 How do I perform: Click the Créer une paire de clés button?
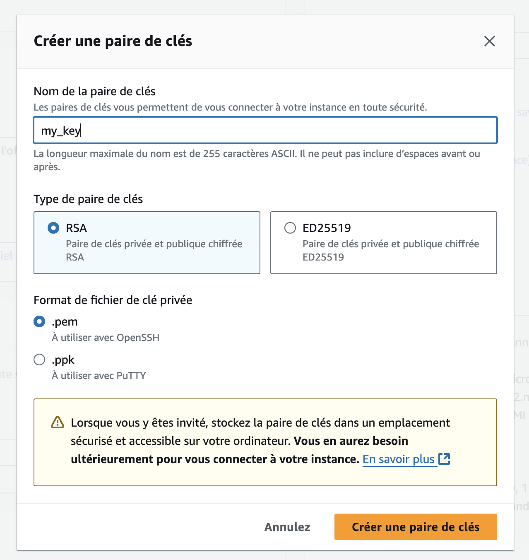[415, 526]
